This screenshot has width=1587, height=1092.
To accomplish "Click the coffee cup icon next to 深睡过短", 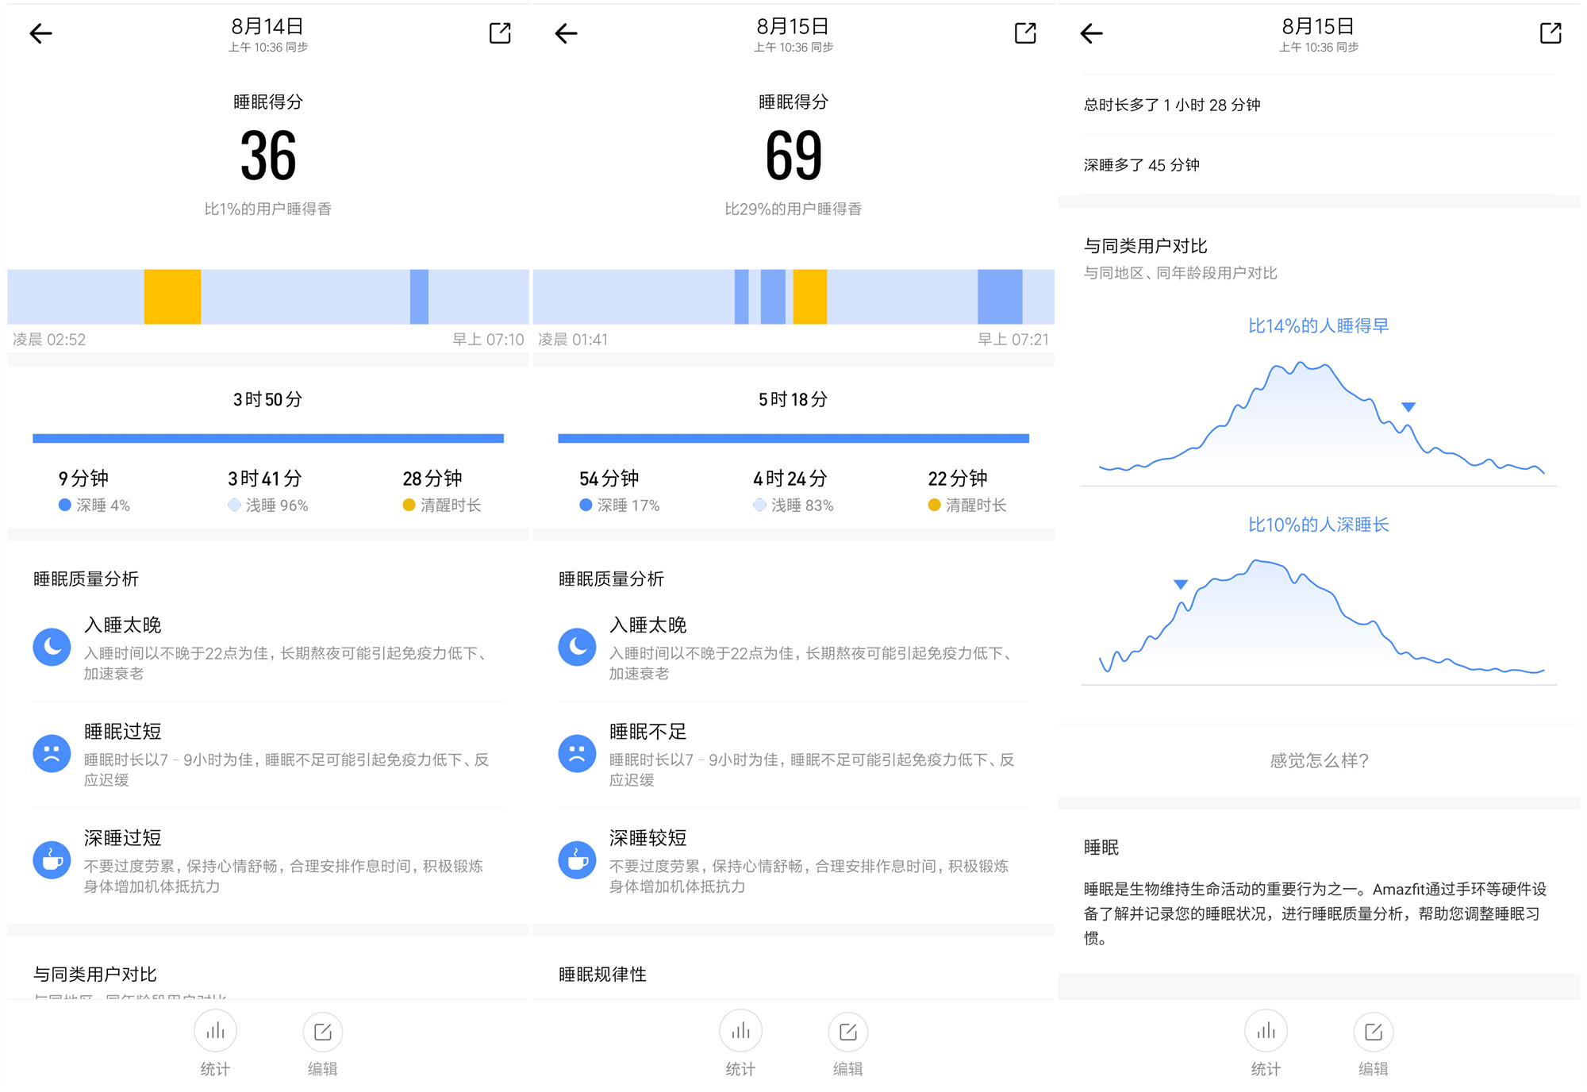I will [51, 860].
